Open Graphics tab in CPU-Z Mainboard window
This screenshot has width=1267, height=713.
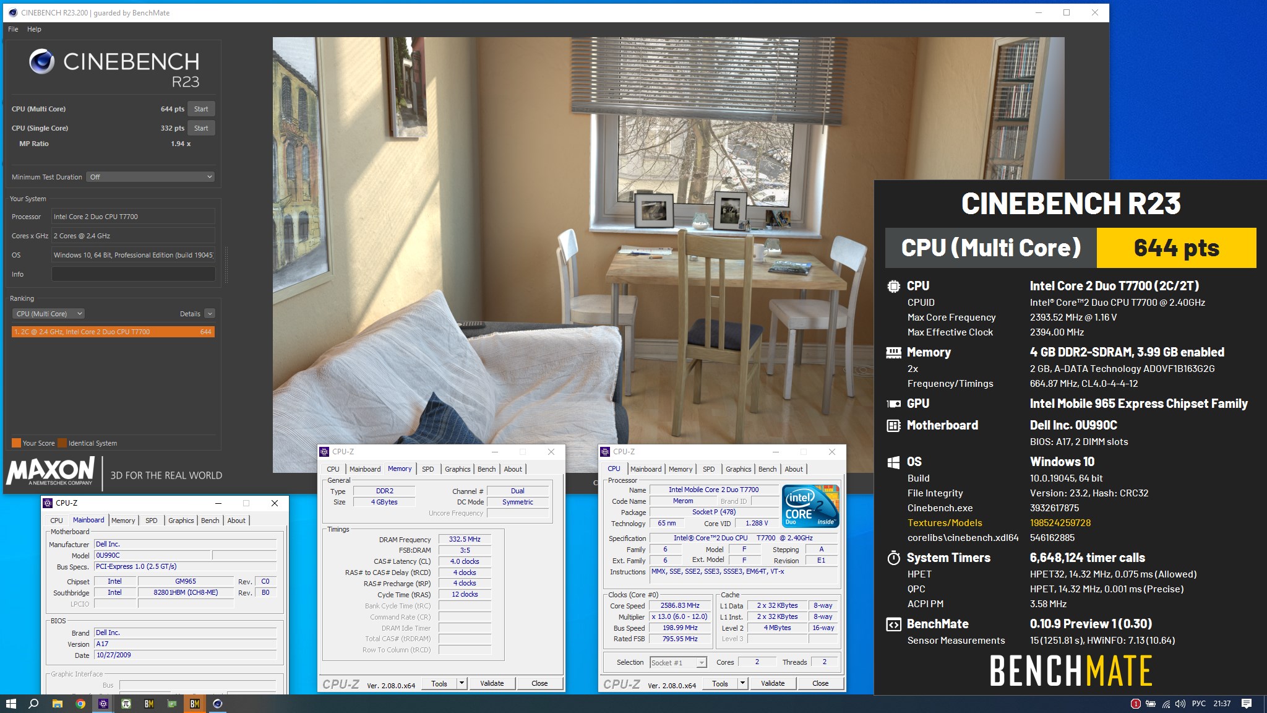point(181,521)
